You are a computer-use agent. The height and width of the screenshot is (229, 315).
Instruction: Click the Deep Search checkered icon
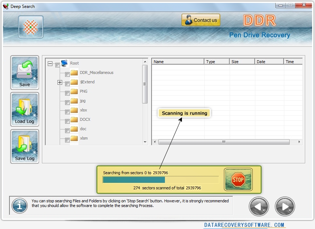point(30,27)
